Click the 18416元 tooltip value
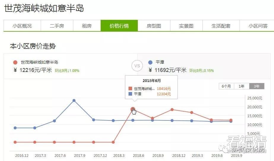 [164, 89]
